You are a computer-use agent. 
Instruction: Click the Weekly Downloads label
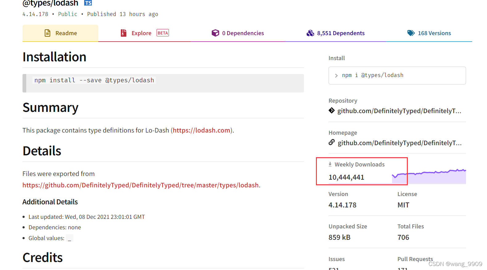click(x=360, y=165)
